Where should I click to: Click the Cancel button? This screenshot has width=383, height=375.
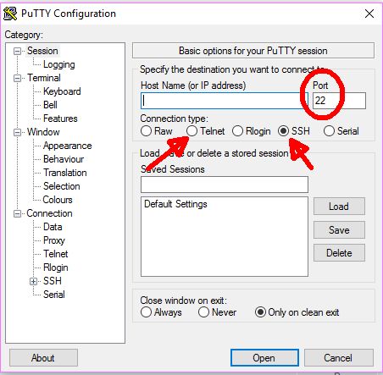pyautogui.click(x=339, y=358)
